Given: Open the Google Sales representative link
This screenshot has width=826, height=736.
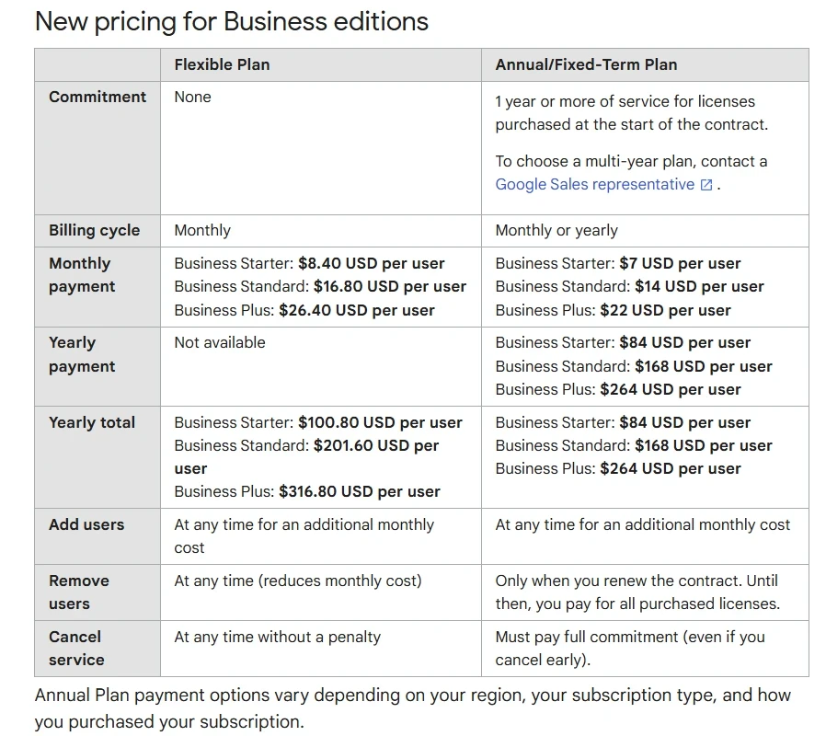Looking at the screenshot, I should [x=594, y=184].
